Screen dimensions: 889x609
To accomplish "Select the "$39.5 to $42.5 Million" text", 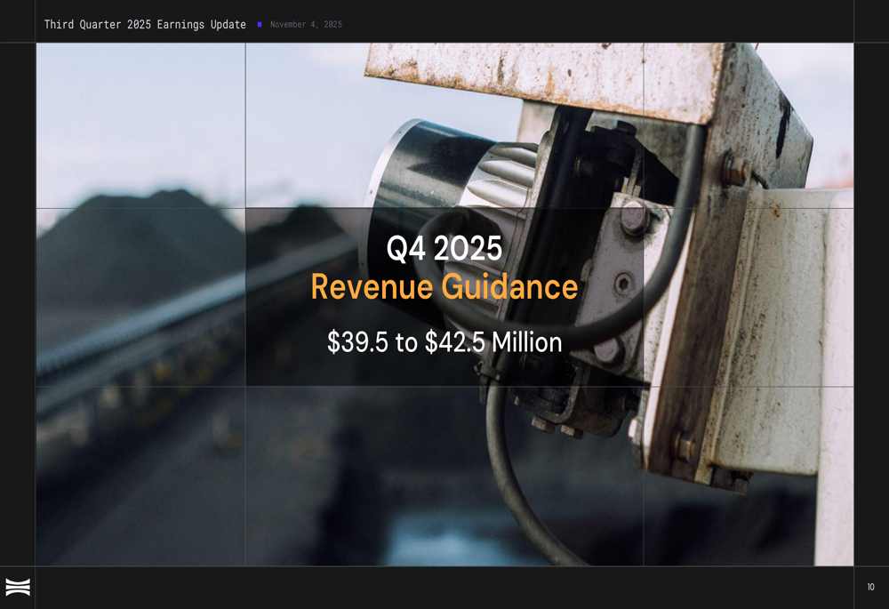I will pos(444,342).
